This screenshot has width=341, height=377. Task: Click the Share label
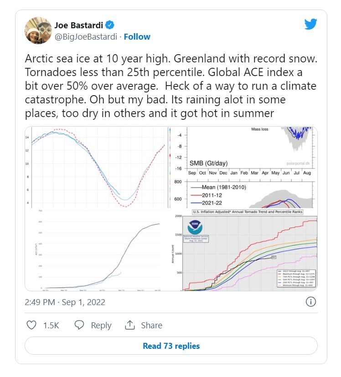click(x=152, y=325)
